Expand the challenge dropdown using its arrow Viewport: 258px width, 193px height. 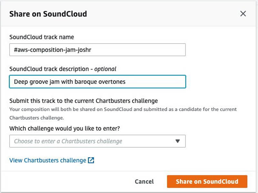tap(178, 141)
